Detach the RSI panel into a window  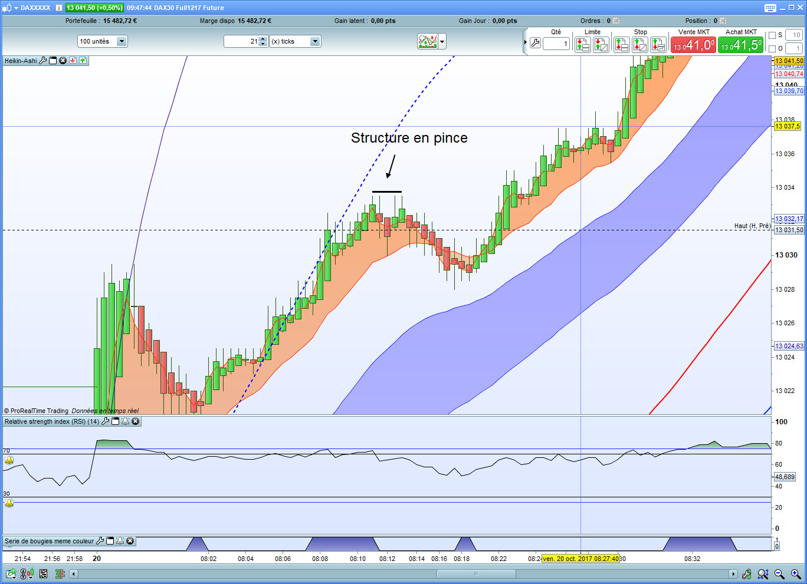pos(116,421)
